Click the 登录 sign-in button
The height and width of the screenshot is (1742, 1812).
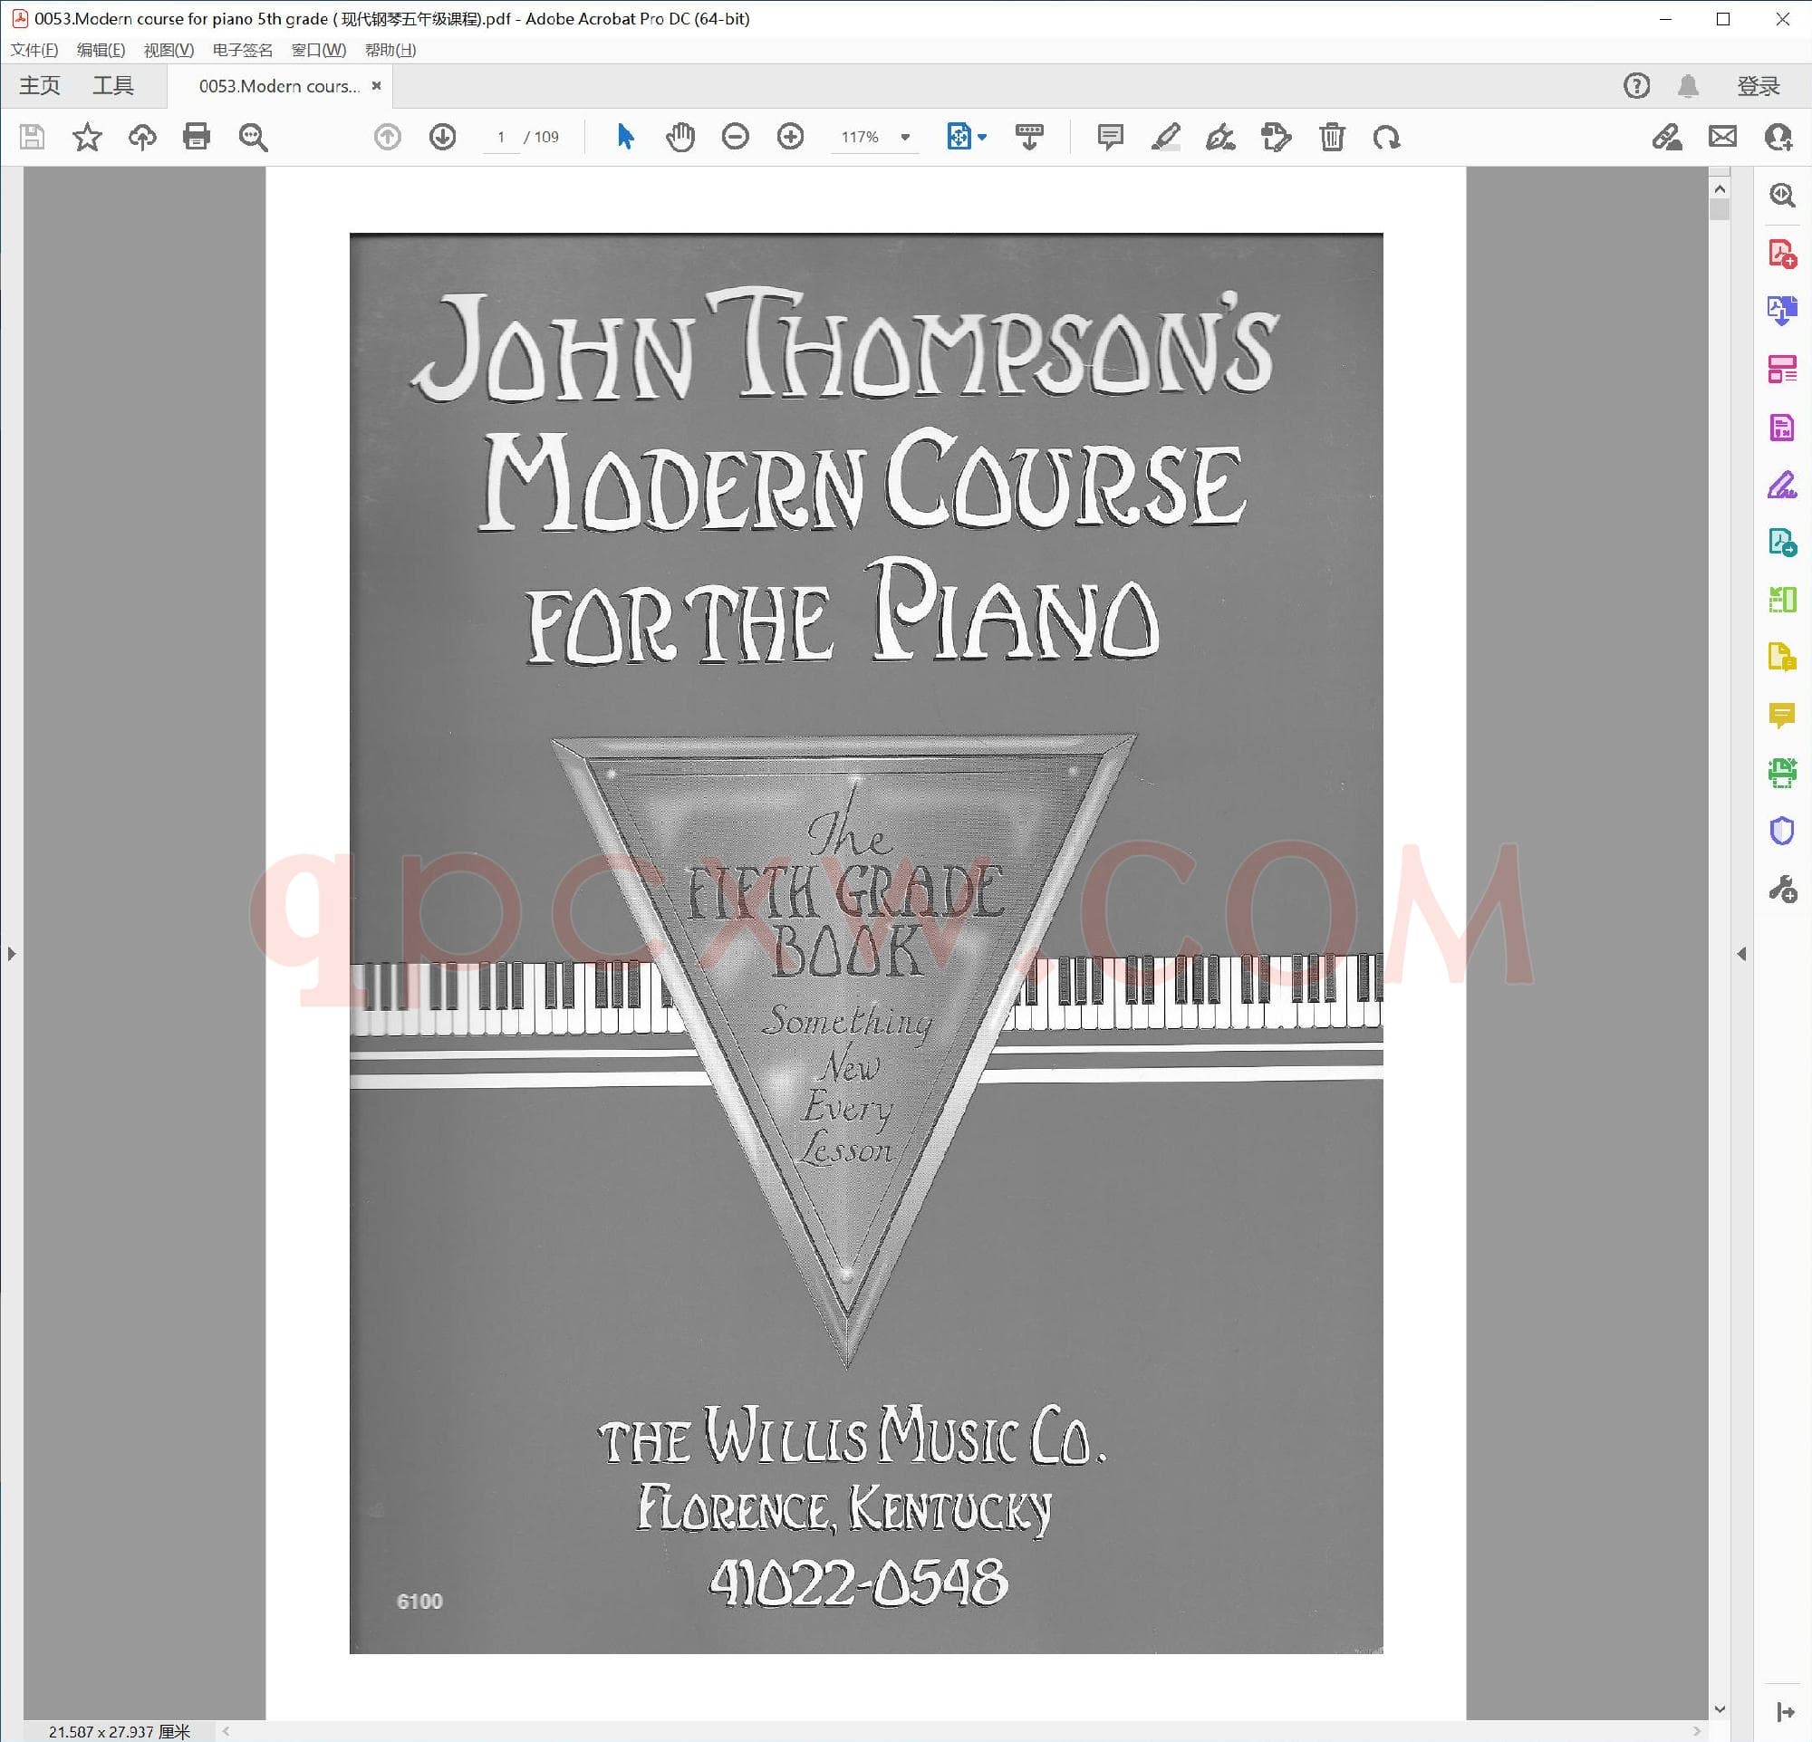click(x=1758, y=86)
